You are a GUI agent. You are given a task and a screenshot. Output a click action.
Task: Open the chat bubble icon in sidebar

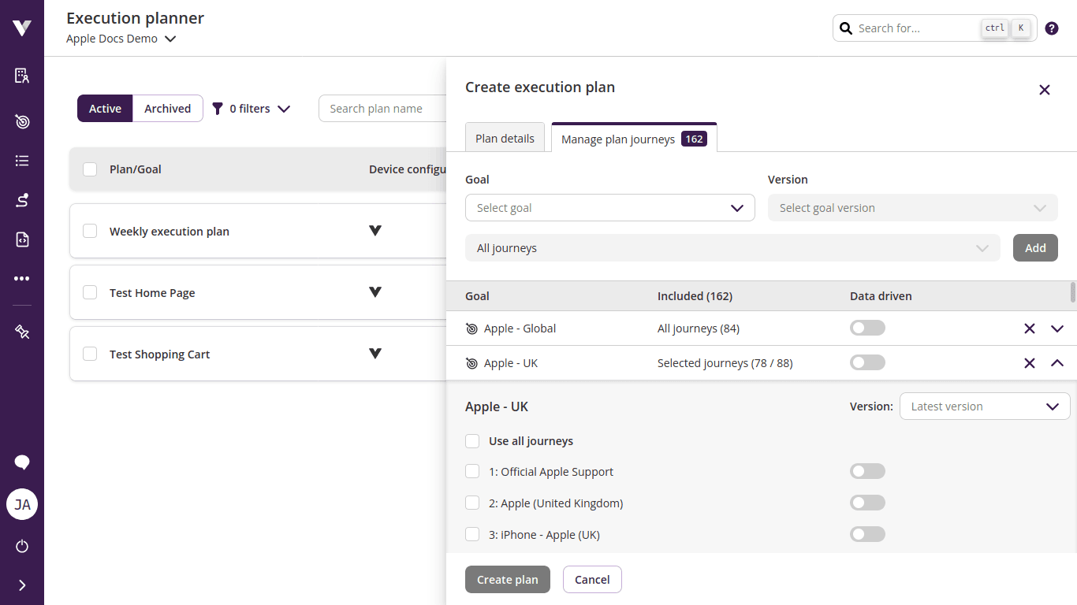point(21,462)
